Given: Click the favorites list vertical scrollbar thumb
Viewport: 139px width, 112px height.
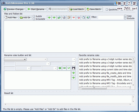Looking at the screenshot, I should point(133,62).
